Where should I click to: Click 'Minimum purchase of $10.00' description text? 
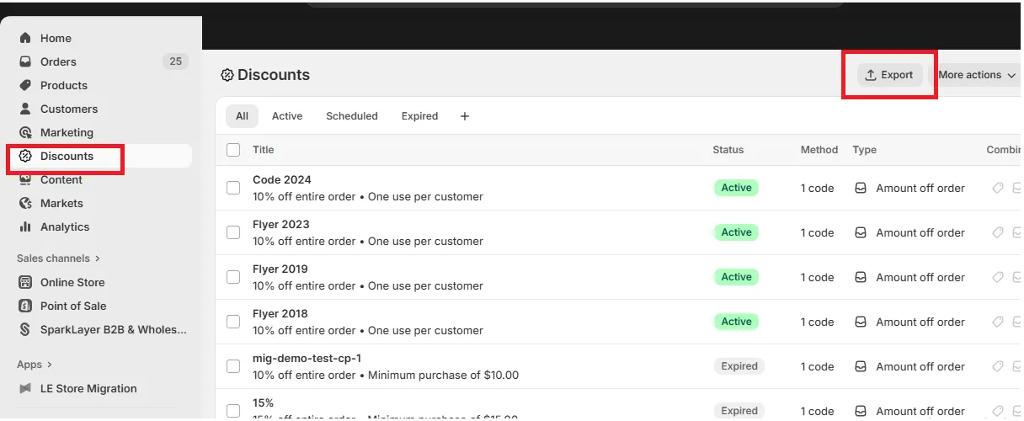[x=443, y=375]
